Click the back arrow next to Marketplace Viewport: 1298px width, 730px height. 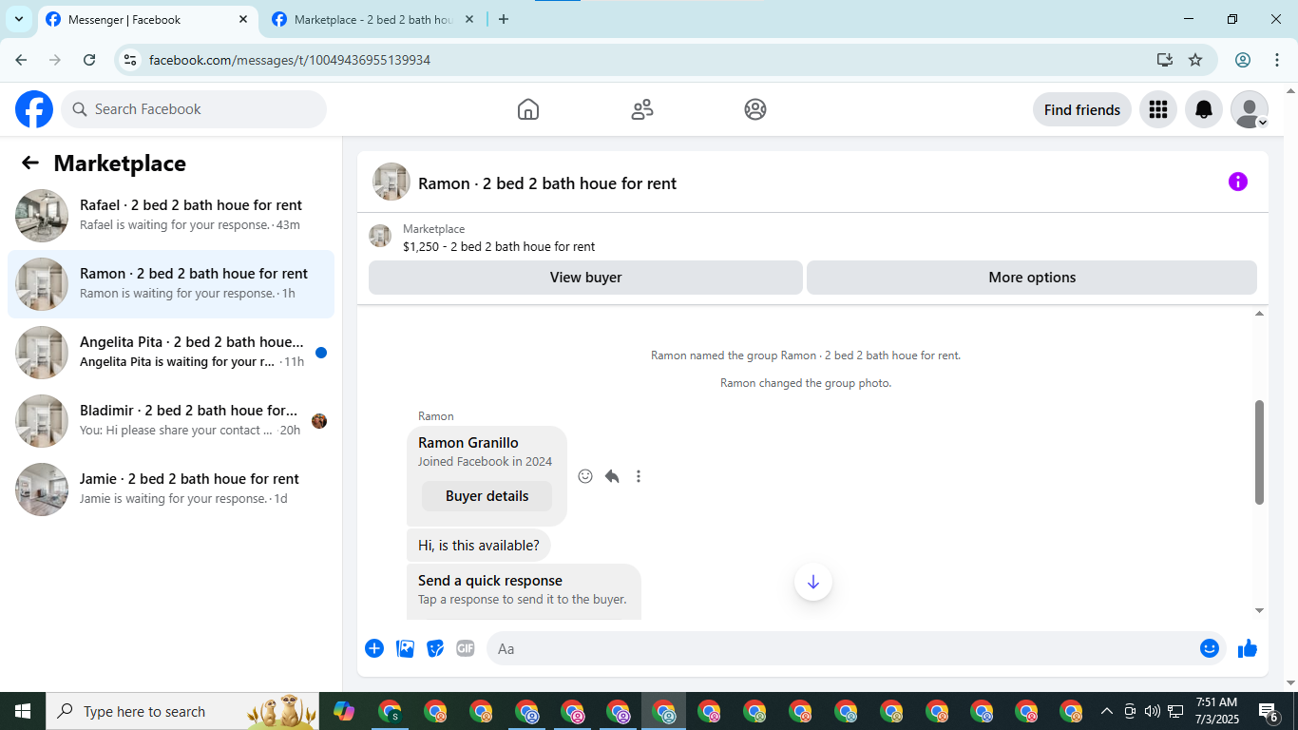coord(30,163)
